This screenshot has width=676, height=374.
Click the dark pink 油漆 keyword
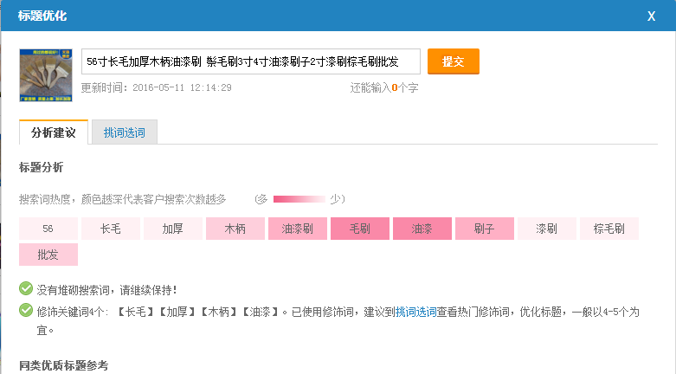click(x=422, y=229)
